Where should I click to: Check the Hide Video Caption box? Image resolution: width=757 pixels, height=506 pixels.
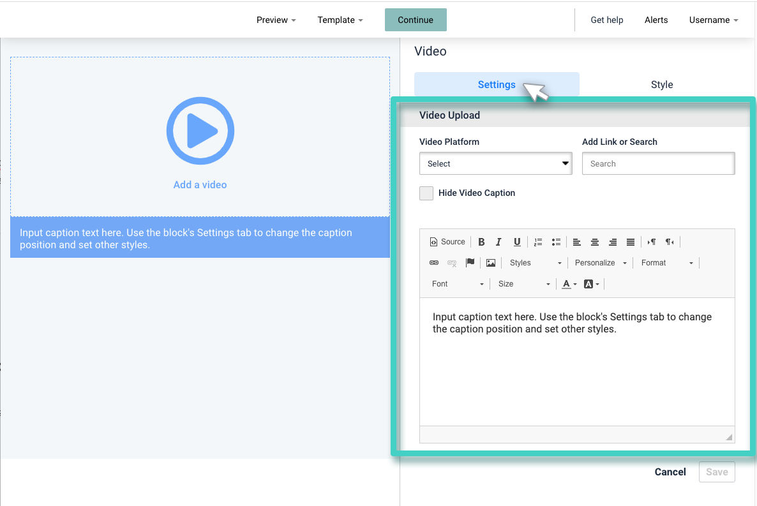coord(426,193)
